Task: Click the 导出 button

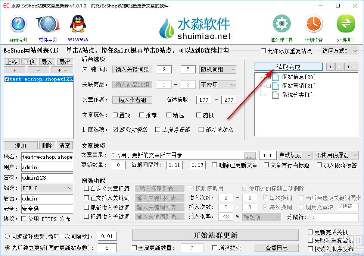Action: [x=65, y=62]
